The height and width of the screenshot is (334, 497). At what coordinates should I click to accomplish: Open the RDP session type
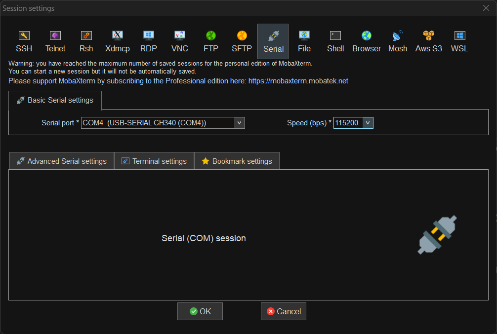(149, 41)
